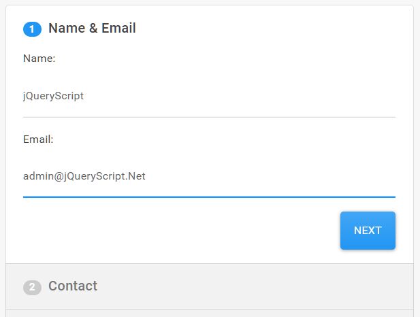Click blank area right of Name & Email heading

(x=268, y=29)
